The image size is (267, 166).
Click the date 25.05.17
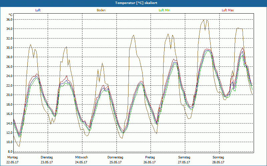point(115,162)
